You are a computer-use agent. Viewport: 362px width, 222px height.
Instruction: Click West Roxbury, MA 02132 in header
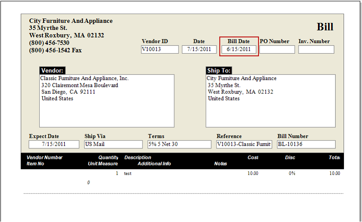67,35
